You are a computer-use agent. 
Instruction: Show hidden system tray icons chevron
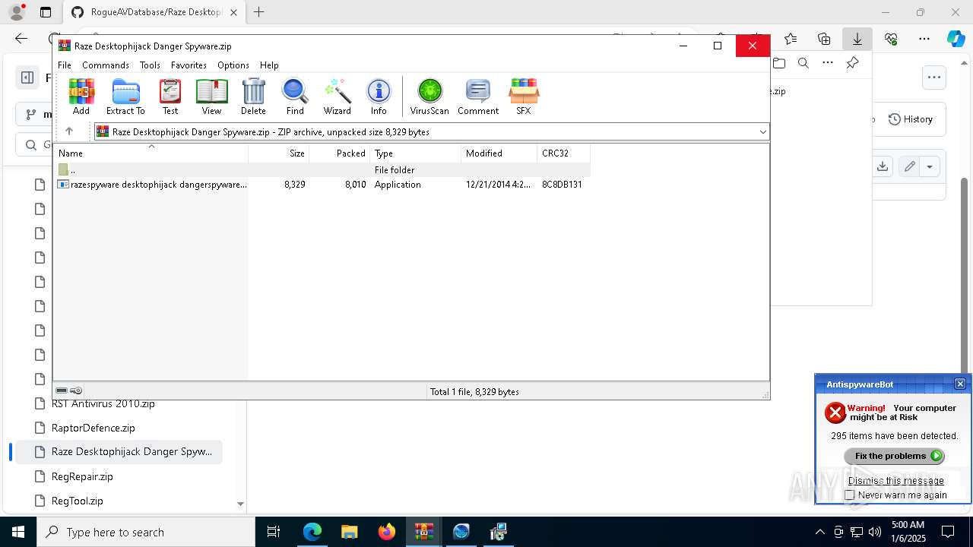(819, 532)
